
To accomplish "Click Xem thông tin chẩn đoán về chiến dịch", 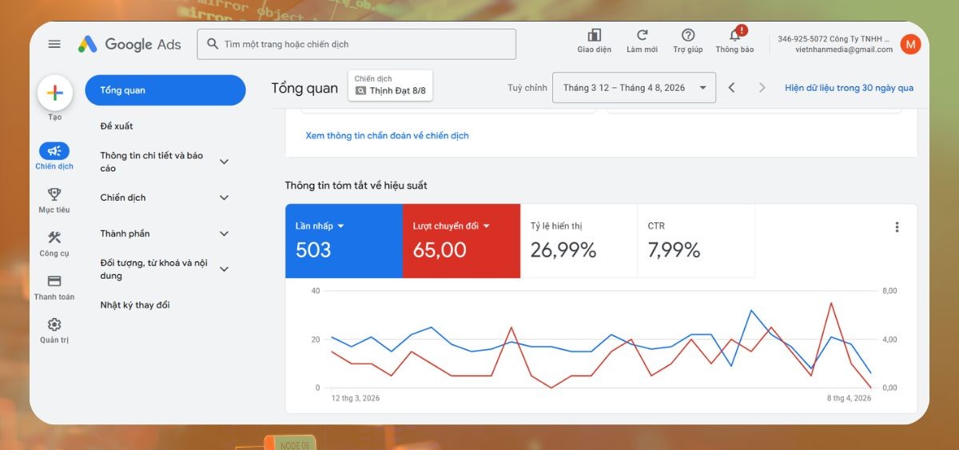I will click(x=387, y=136).
